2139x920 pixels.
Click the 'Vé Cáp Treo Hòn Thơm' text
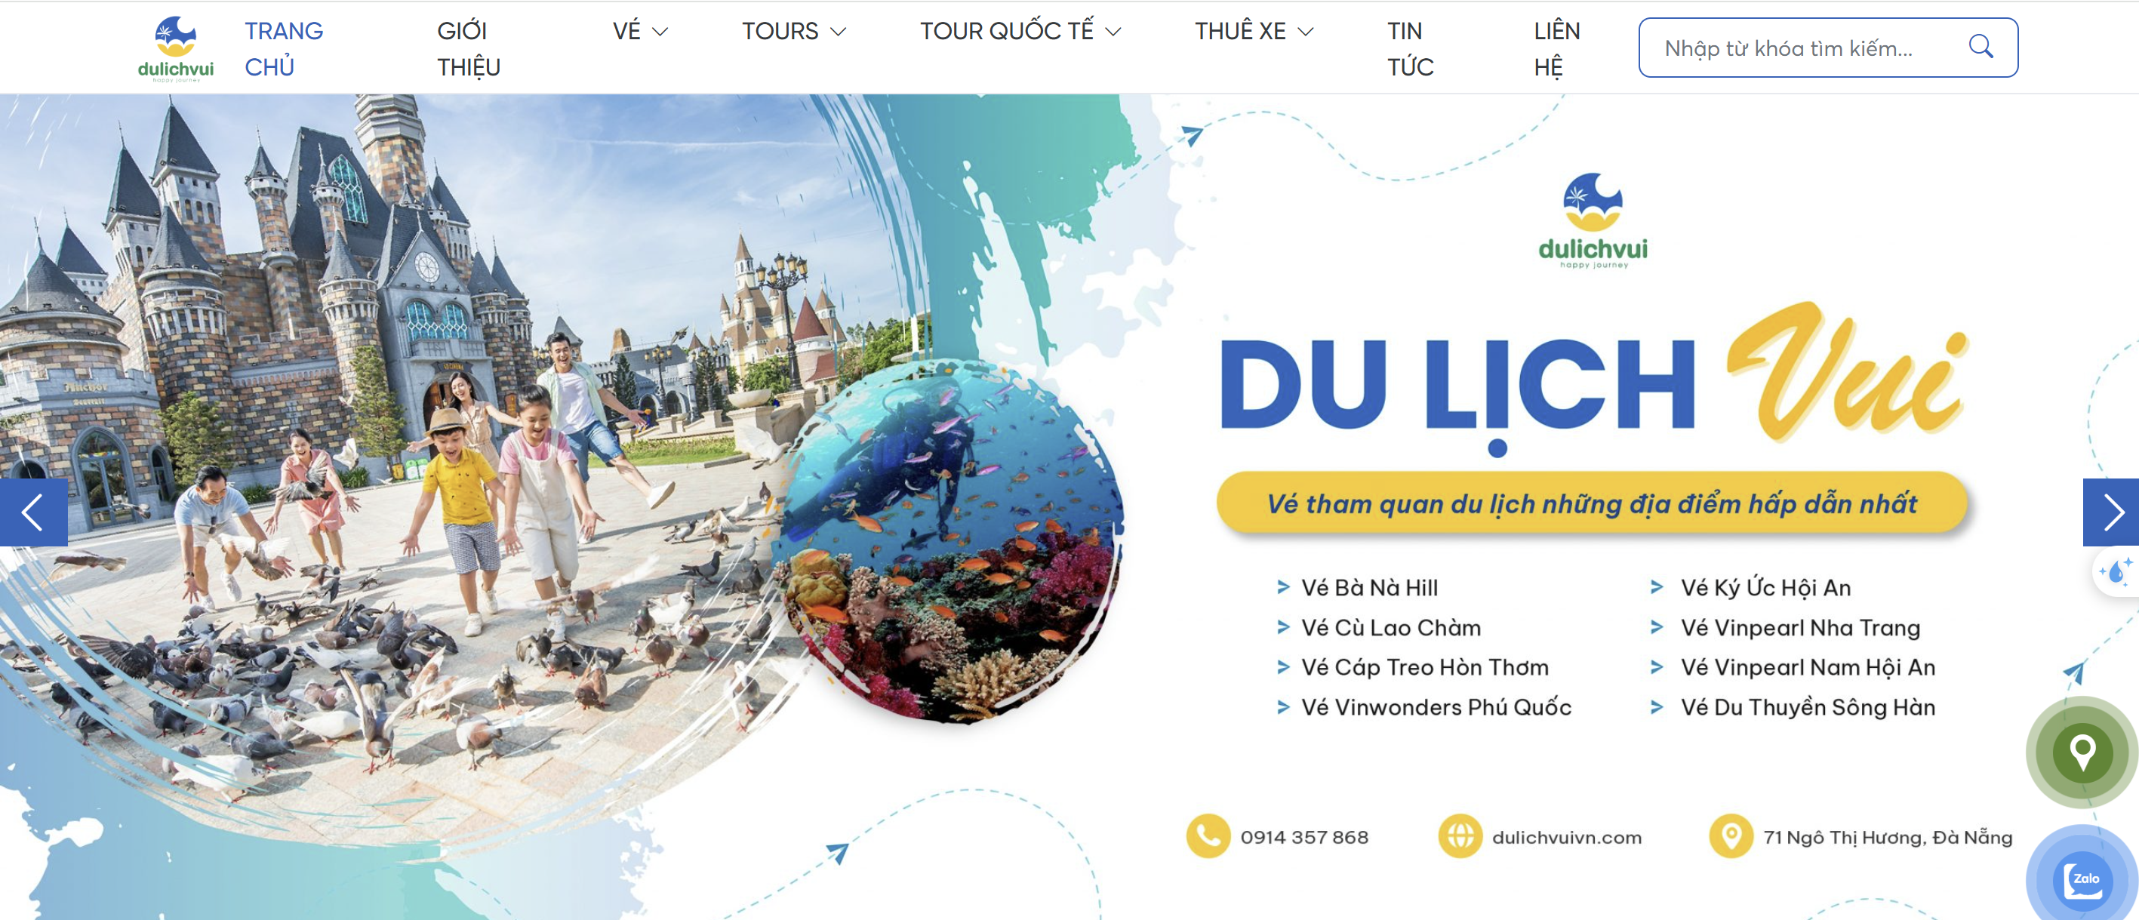(x=1425, y=668)
